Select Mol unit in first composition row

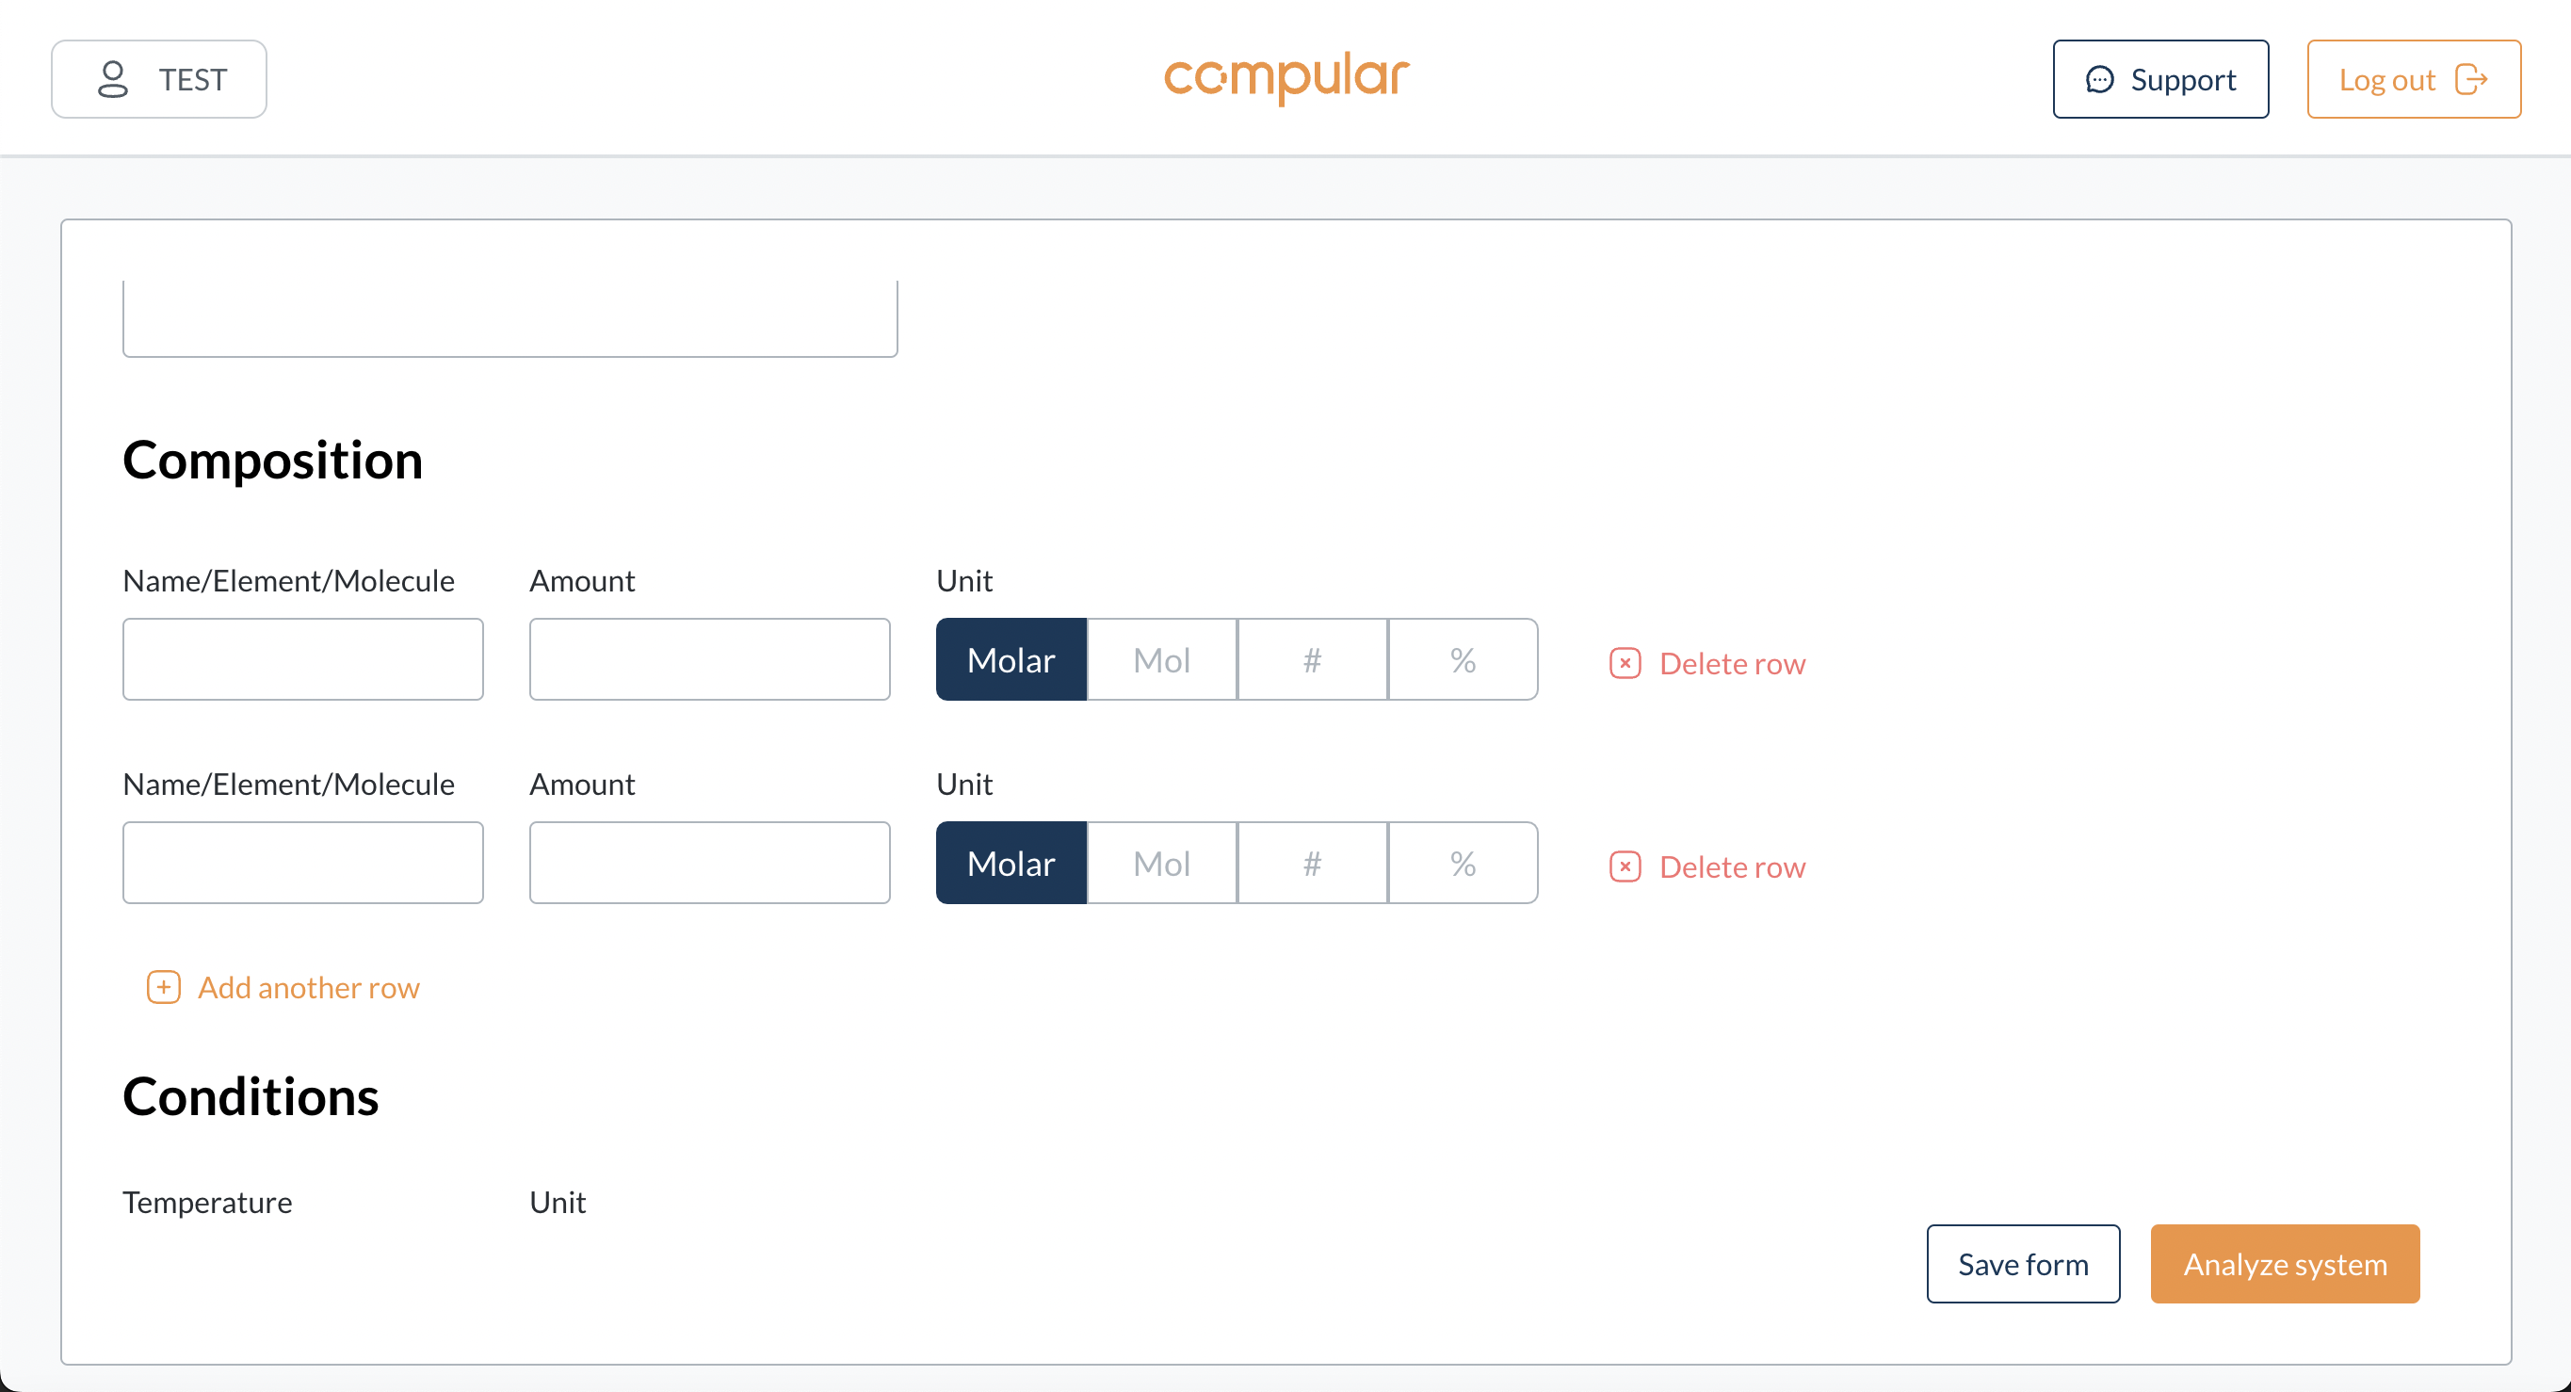click(1162, 659)
